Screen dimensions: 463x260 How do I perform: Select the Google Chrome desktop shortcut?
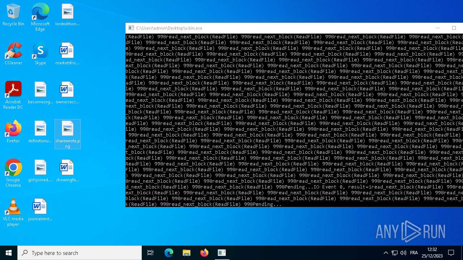13,174
